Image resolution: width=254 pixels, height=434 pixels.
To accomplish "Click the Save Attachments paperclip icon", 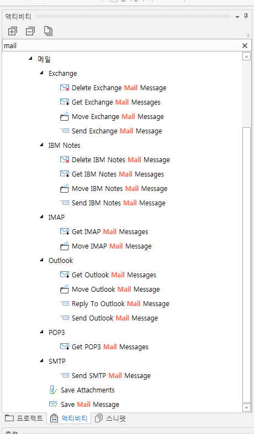I will 53,390.
